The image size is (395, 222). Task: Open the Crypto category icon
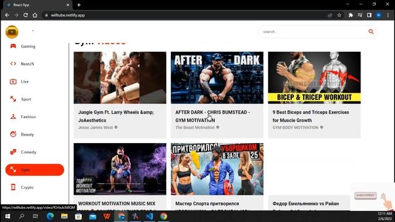[x=13, y=187]
